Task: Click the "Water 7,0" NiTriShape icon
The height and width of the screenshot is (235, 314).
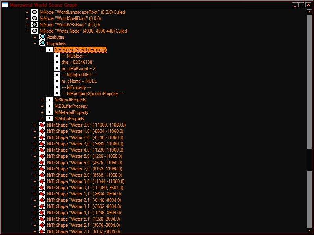Action: click(42, 169)
